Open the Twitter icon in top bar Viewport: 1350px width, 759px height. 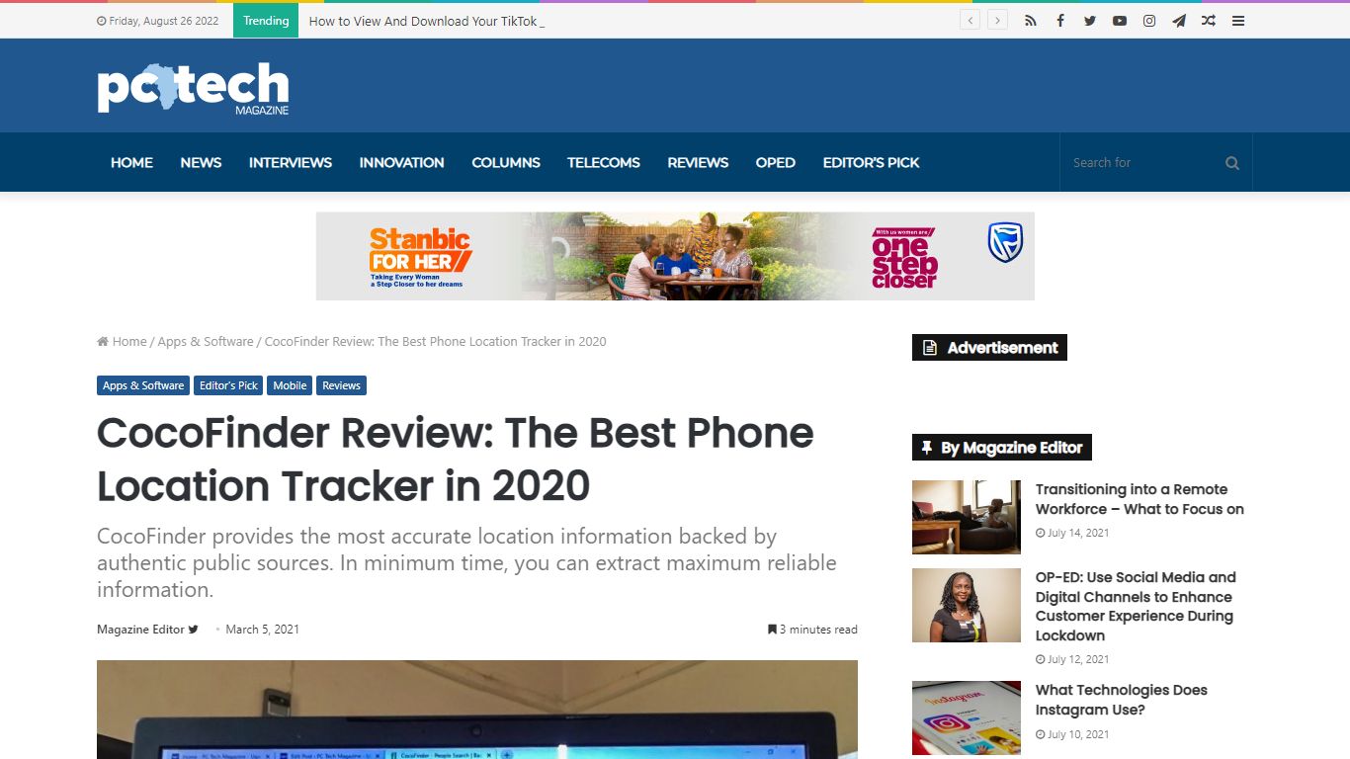[x=1090, y=21]
